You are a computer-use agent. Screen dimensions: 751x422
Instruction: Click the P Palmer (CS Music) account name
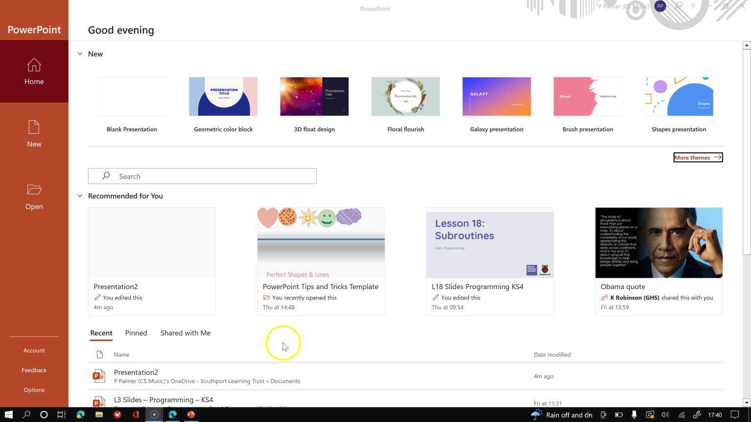tap(624, 6)
